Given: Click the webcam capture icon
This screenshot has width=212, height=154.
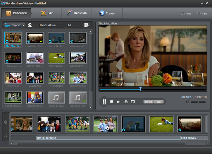Looking at the screenshot, I should (x=30, y=25).
